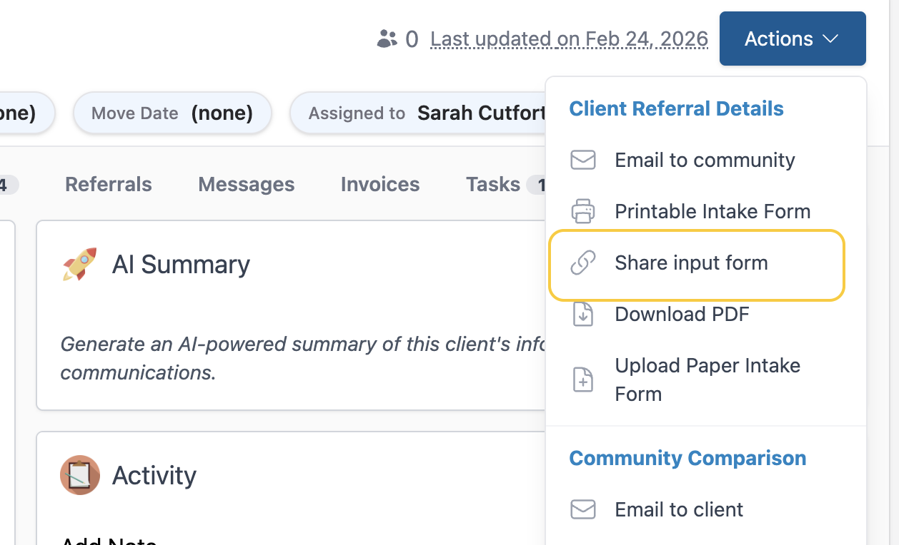Click the Upload Paper Intake Form icon
This screenshot has height=545, width=899.
coord(583,380)
